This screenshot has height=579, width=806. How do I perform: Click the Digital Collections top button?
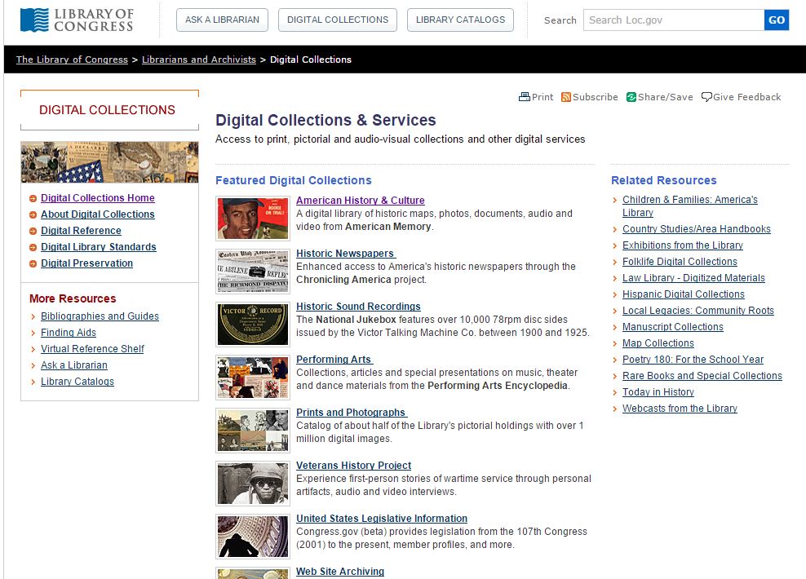[338, 20]
